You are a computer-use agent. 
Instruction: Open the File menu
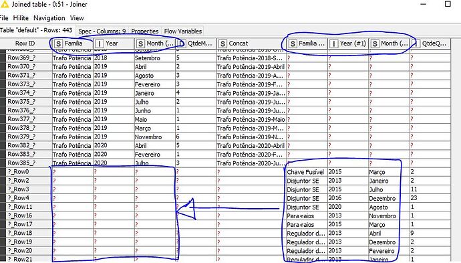[x=4, y=18]
